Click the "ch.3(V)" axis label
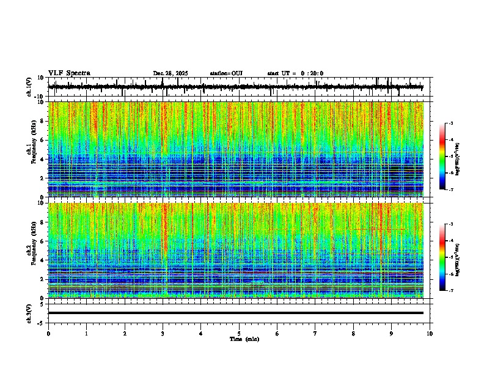Viewport: 484px width, 374px height. (29, 313)
